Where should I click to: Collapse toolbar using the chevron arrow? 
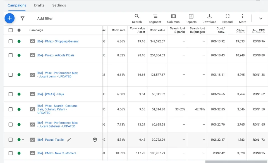(x=260, y=18)
